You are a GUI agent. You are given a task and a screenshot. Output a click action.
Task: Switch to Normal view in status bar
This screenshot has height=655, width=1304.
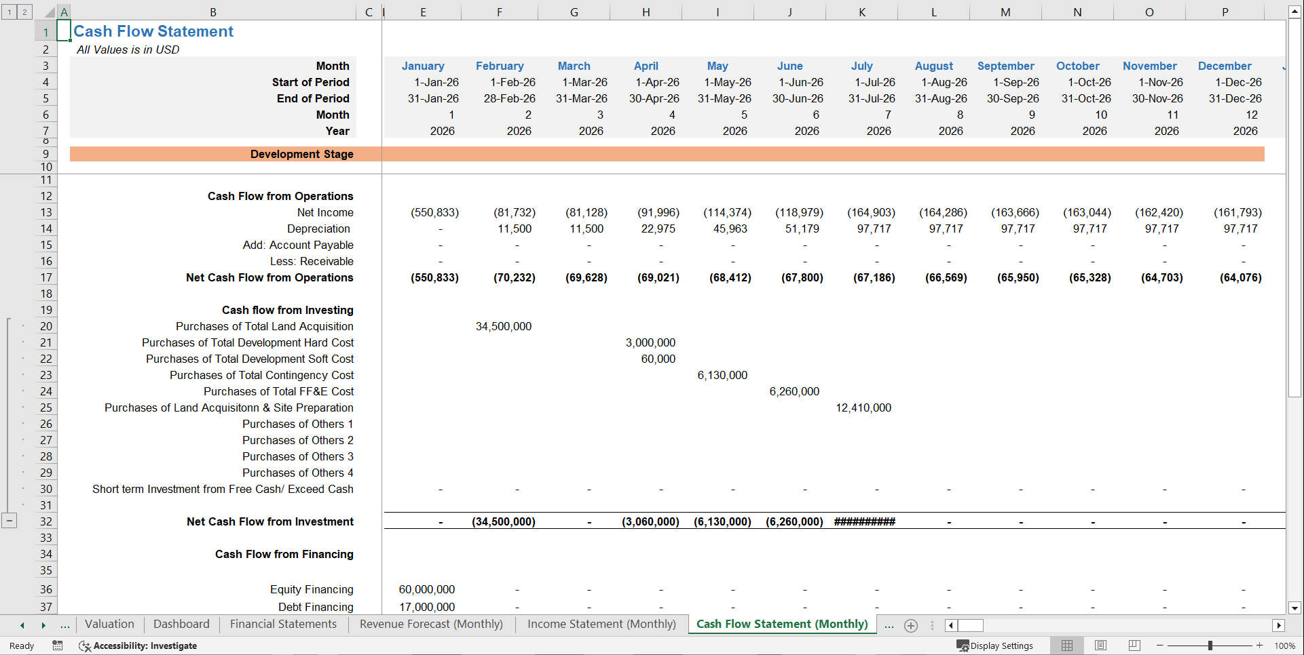pyautogui.click(x=1066, y=646)
